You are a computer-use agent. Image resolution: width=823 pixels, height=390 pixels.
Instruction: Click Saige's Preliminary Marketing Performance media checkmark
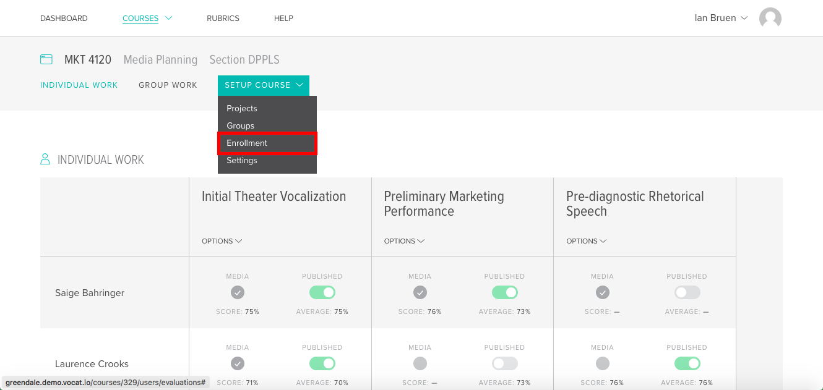(x=420, y=292)
